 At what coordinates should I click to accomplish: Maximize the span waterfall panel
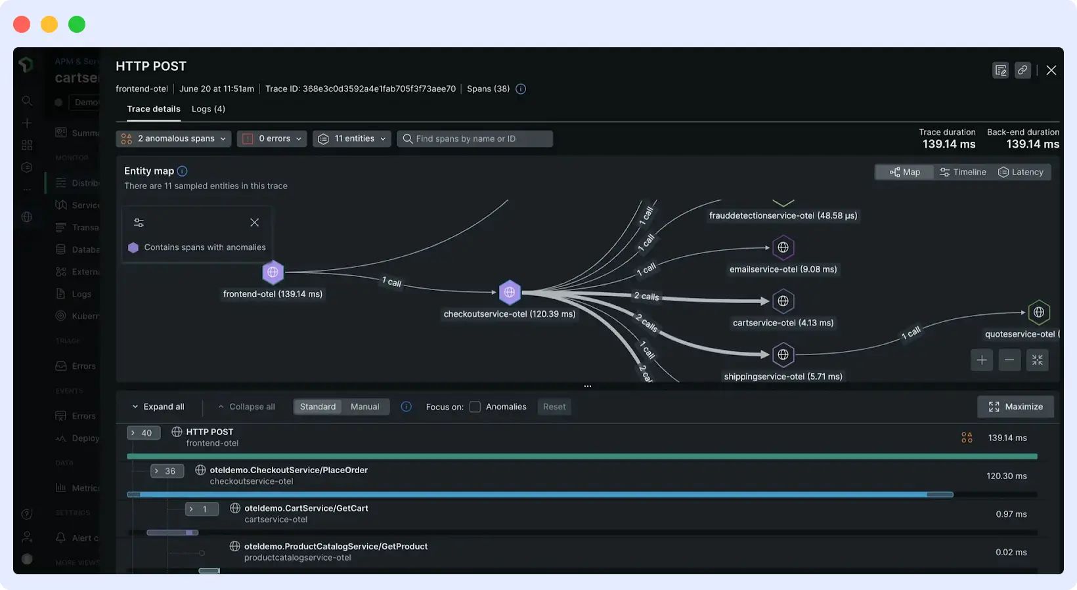[1015, 407]
